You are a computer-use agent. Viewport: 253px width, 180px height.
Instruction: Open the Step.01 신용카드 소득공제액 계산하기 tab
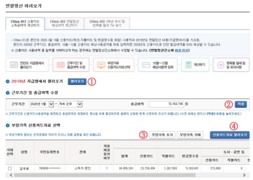pos(25,24)
